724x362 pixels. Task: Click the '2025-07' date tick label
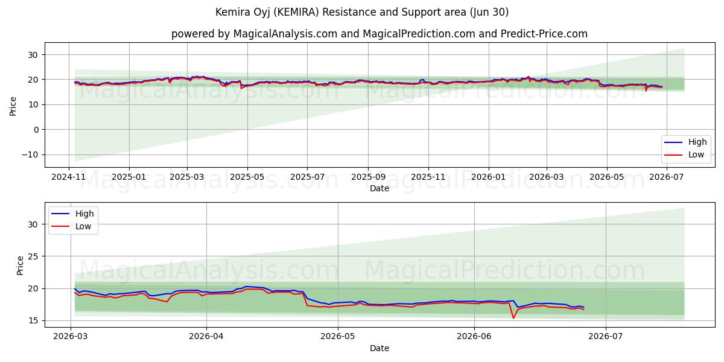coord(307,177)
